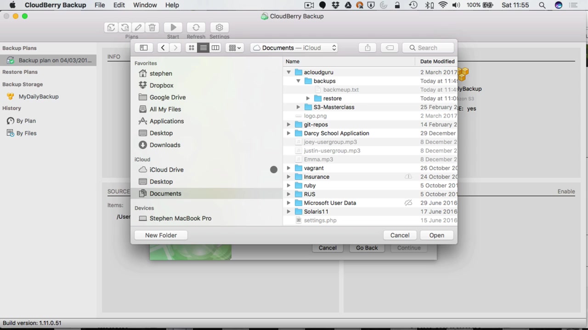Expand the S3-Masterclass folder
The height and width of the screenshot is (330, 588).
[x=298, y=107]
